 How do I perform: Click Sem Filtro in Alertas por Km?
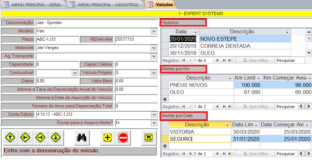(x=255, y=106)
